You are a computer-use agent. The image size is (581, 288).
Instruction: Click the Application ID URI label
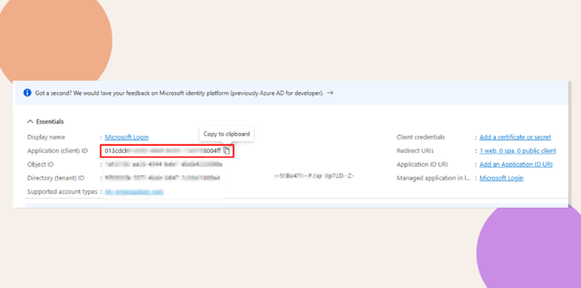[422, 165]
